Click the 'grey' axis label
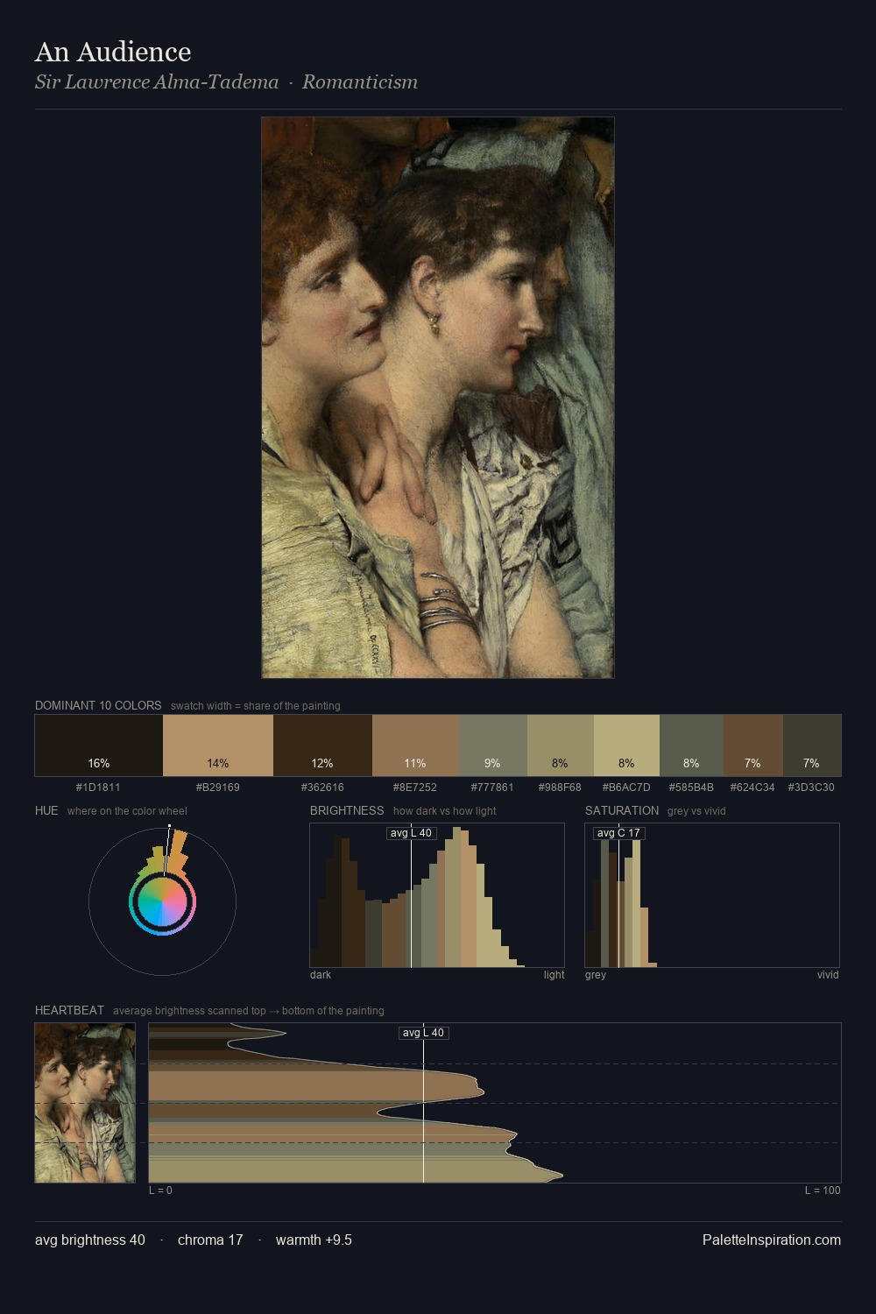 tap(596, 975)
